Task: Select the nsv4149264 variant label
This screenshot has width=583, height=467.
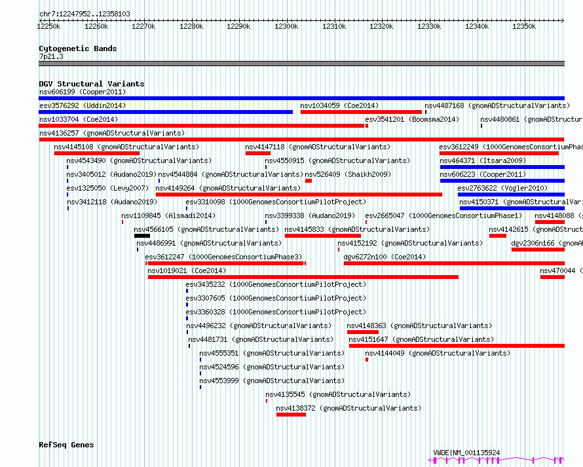Action: pos(228,188)
